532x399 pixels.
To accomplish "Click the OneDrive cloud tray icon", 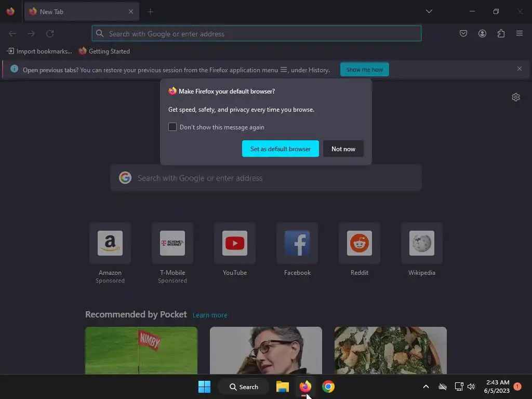I will (x=443, y=387).
